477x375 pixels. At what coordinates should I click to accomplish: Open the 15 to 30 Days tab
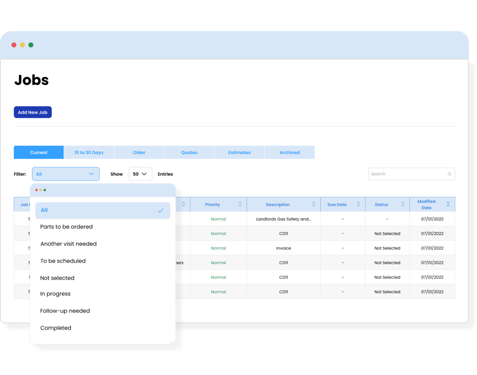89,152
